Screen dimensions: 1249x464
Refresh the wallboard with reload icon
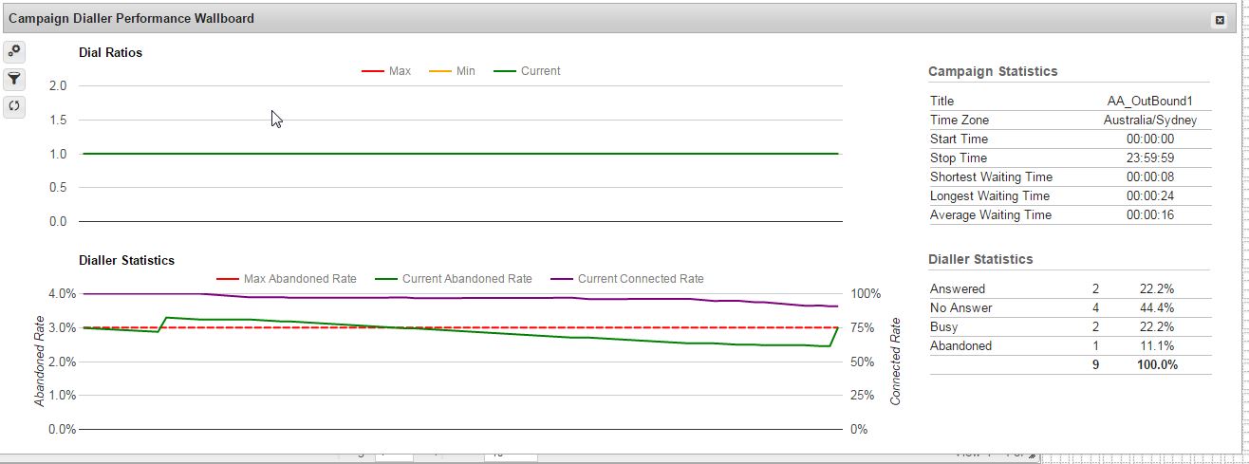click(x=14, y=105)
